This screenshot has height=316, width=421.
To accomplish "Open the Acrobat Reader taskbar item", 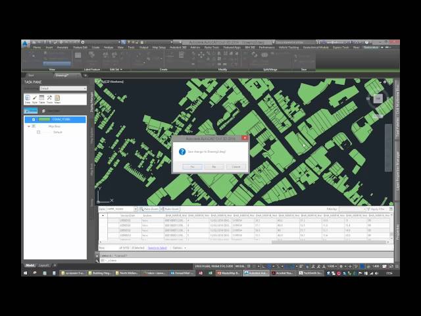I will [x=283, y=273].
